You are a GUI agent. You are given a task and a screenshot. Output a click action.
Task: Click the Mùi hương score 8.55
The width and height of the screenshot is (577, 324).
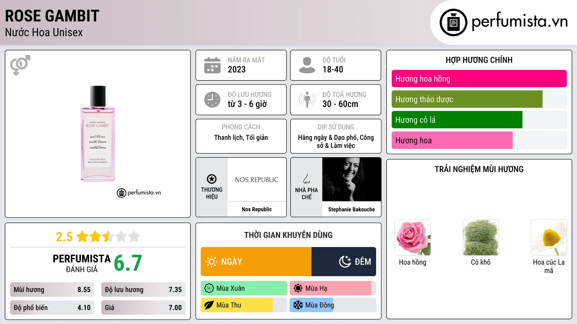tap(84, 290)
